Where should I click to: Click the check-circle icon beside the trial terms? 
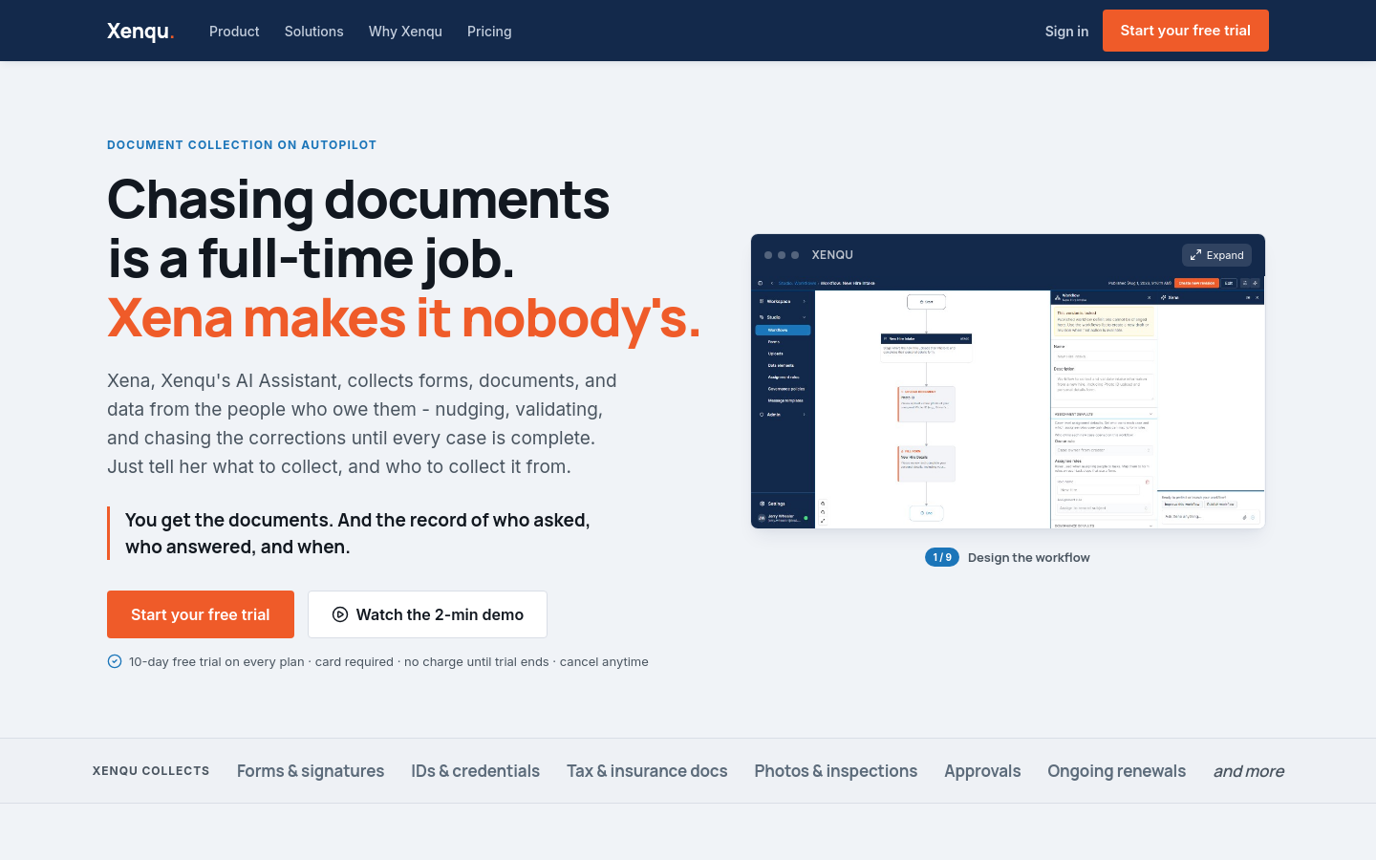tap(115, 661)
